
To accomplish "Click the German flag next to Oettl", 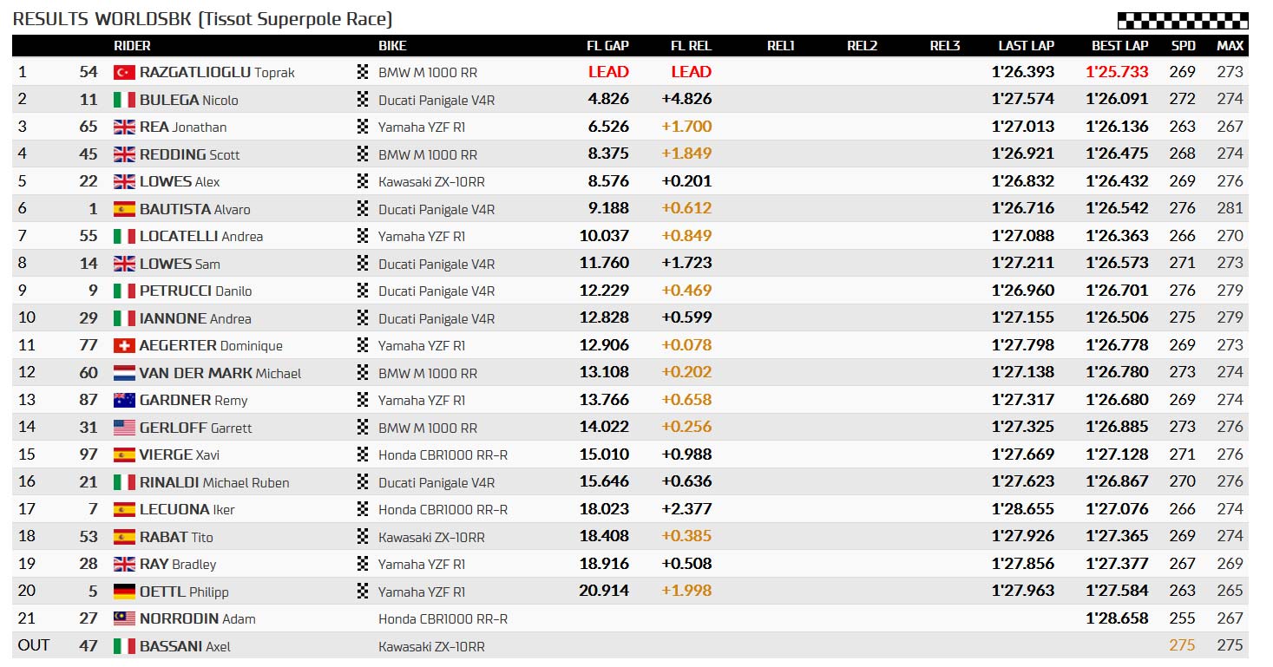I will 124,592.
